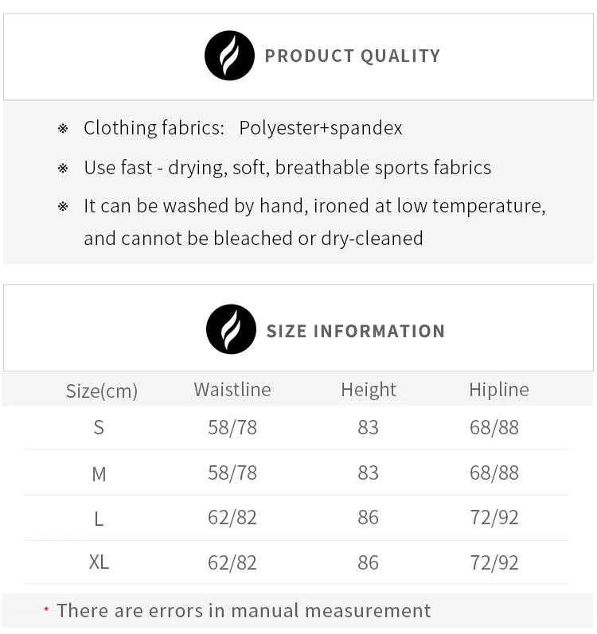The image size is (597, 634).
Task: Click the Size(cm) column header
Action: click(102, 391)
